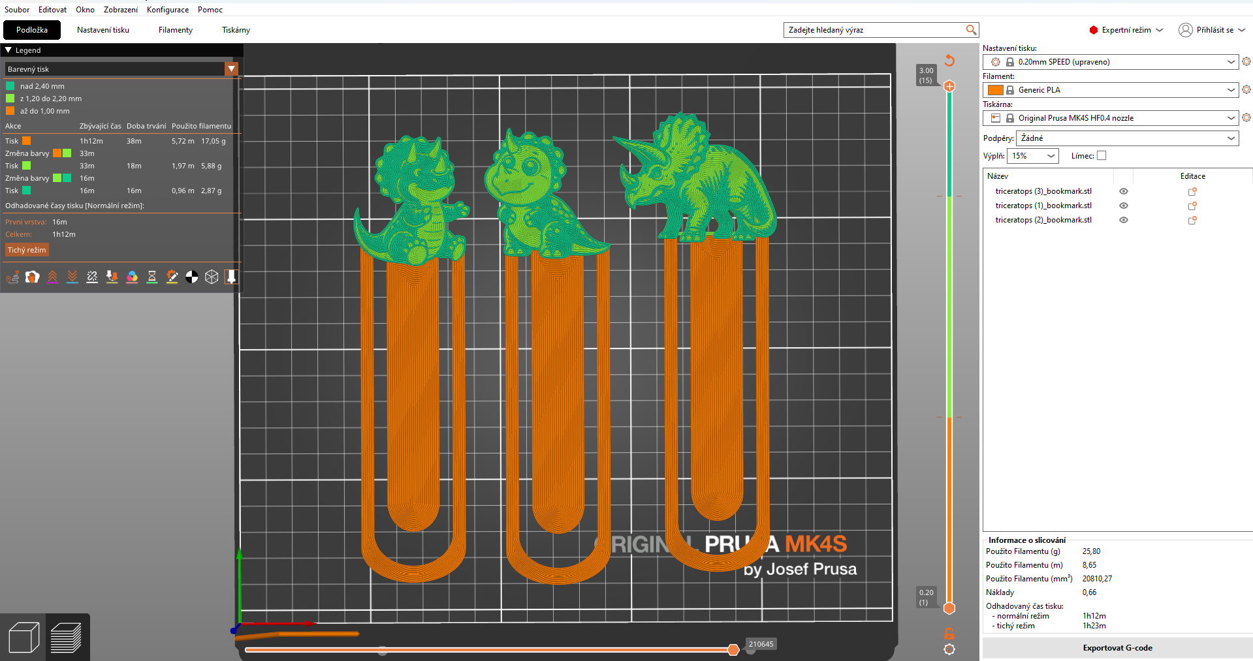Open Expertní režim mode dropdown
The width and height of the screenshot is (1253, 661).
coord(1126,30)
